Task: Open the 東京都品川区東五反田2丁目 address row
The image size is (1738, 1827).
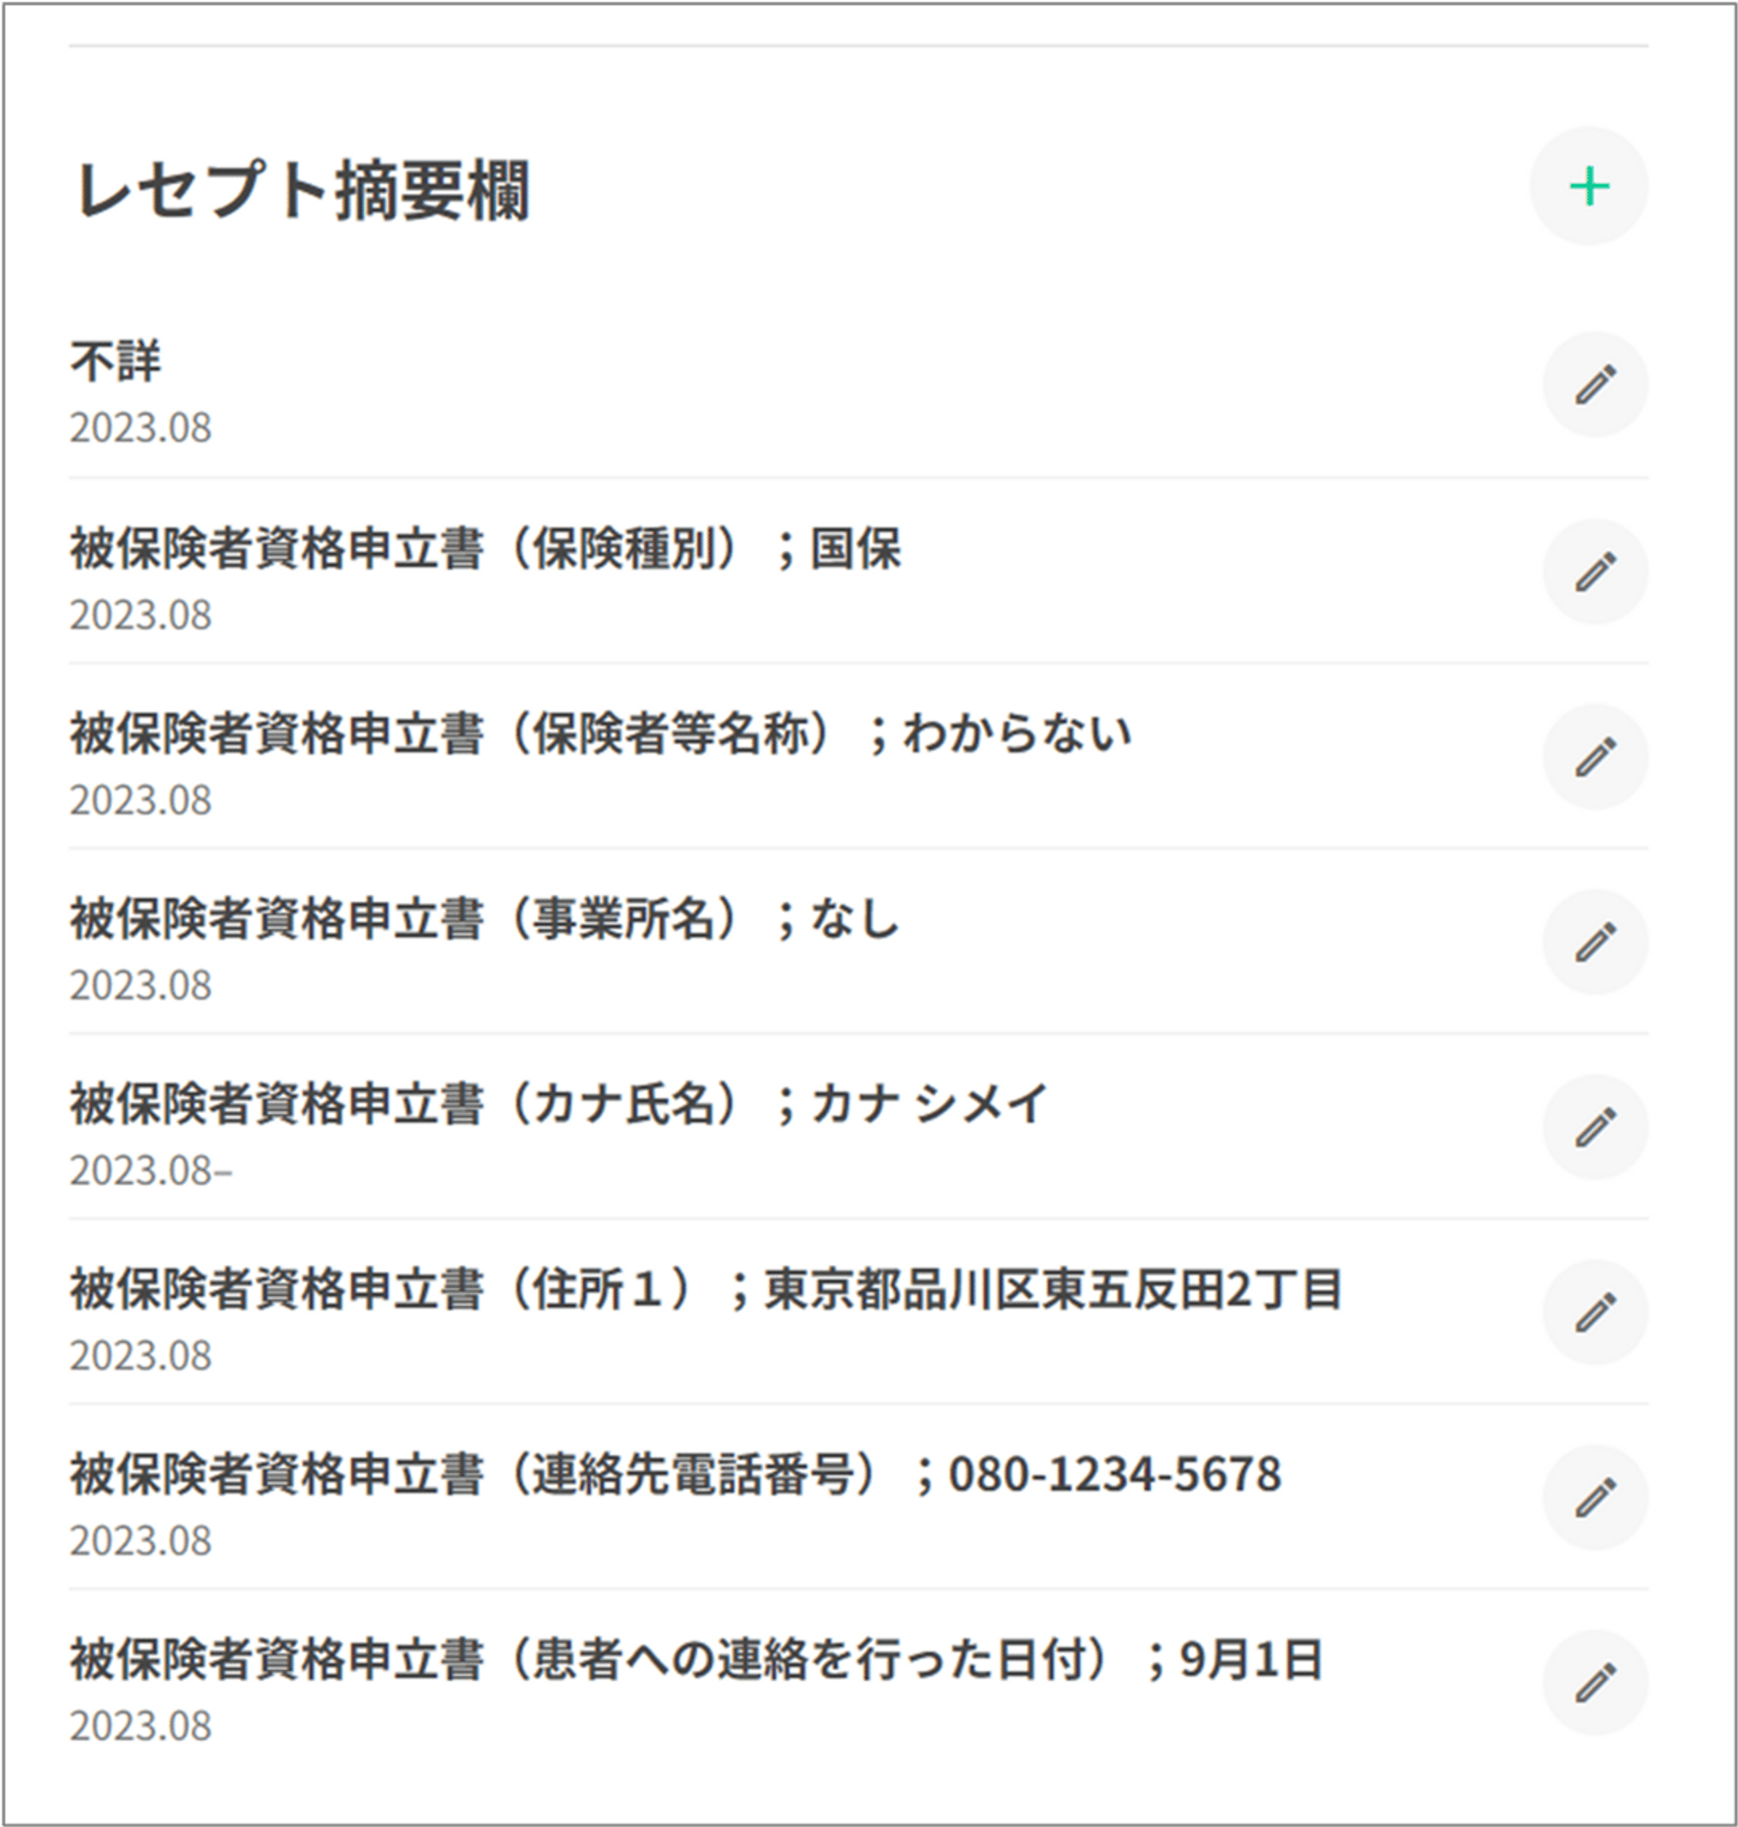Action: [x=705, y=1289]
